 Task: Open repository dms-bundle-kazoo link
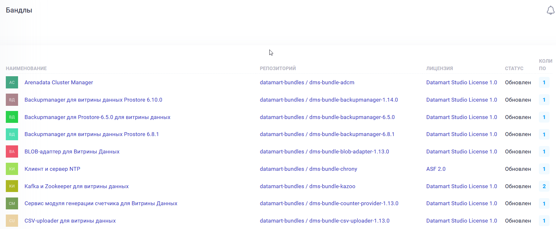[307, 186]
